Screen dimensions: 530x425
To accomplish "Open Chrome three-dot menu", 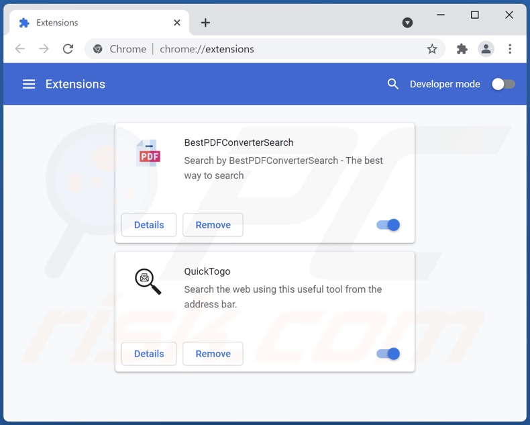I will (x=510, y=49).
